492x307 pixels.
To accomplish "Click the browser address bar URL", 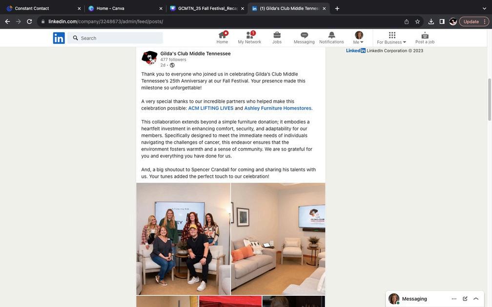I will click(x=105, y=21).
